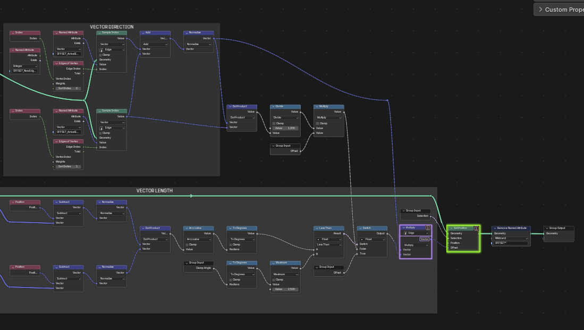This screenshot has width=584, height=330.
Task: Click the reroute point on green line in Vector Length frame
Action: point(191,196)
